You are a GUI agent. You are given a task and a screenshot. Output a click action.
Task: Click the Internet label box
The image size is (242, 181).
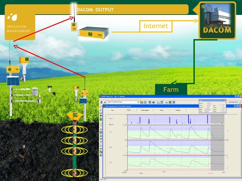tap(156, 26)
